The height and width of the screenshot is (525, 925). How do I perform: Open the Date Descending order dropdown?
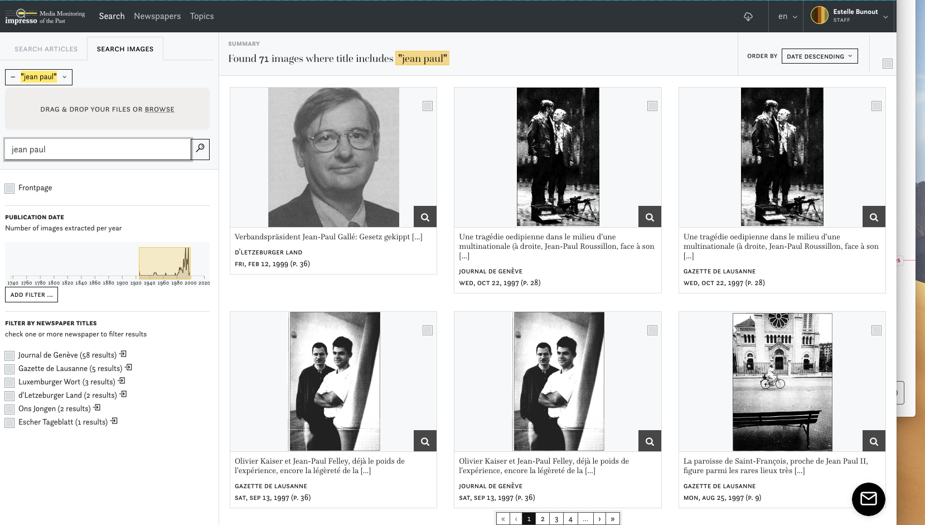pyautogui.click(x=820, y=56)
